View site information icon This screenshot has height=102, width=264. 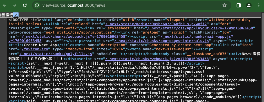(x=37, y=5)
